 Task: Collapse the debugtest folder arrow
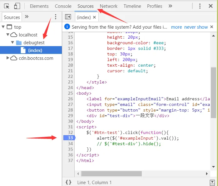point(12,42)
